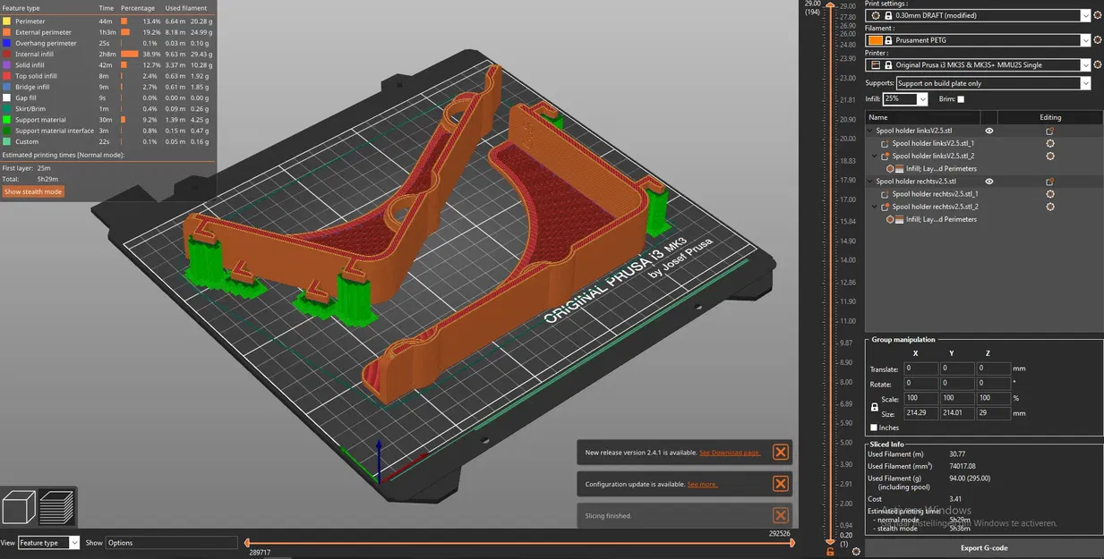
Task: Collapse the Spool holder rechtsv2.5.stl tree item
Action: 869,182
